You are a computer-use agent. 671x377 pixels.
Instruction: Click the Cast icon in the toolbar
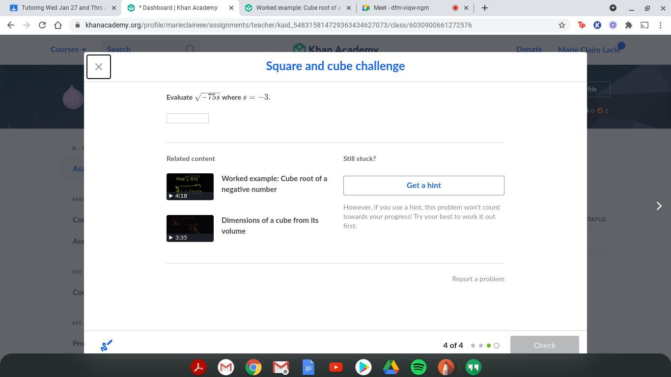[645, 25]
